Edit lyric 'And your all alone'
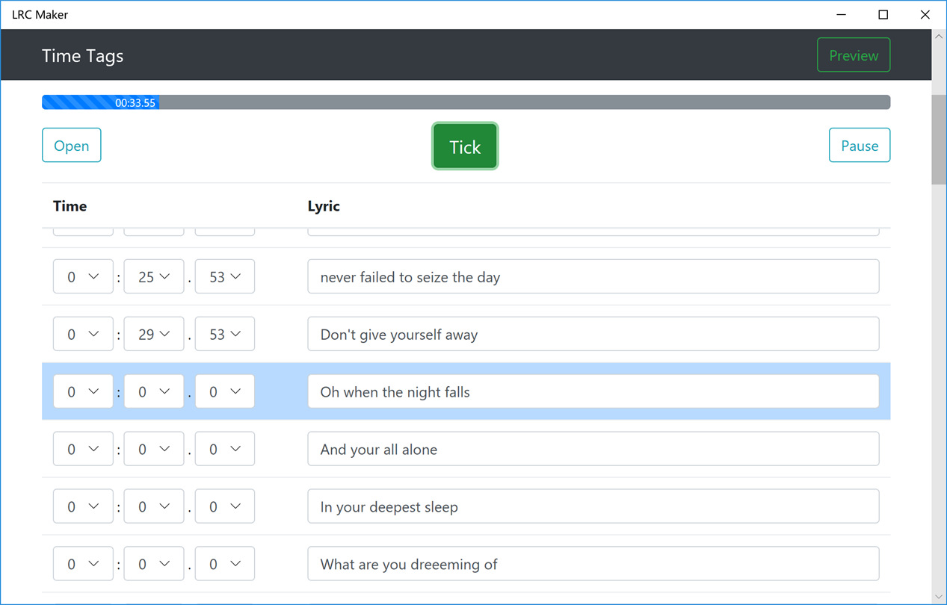 point(593,449)
